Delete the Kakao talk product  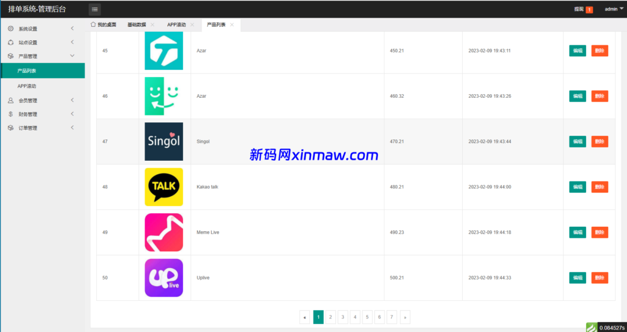pos(599,187)
